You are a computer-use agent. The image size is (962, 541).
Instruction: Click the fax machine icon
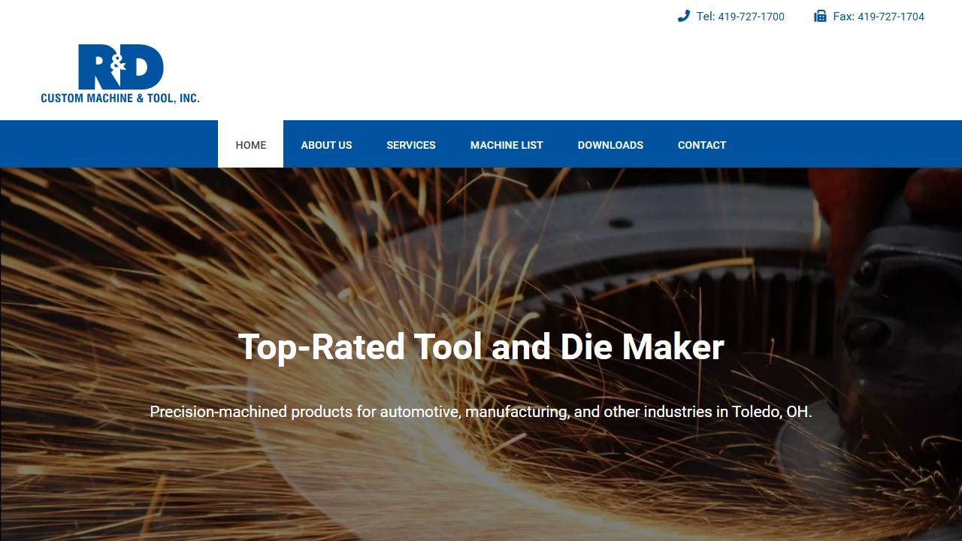coord(819,16)
